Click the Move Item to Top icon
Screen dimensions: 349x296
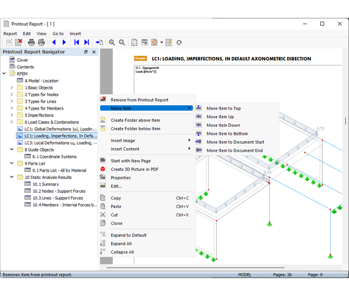tap(199, 108)
